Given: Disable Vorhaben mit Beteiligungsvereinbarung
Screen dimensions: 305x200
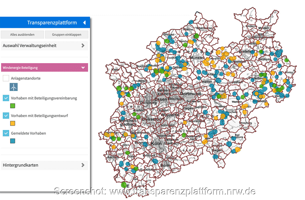Looking at the screenshot, I should click(x=6, y=98).
